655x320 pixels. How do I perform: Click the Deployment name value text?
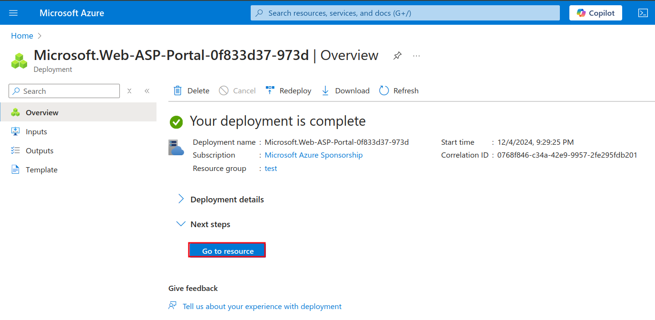(x=337, y=142)
